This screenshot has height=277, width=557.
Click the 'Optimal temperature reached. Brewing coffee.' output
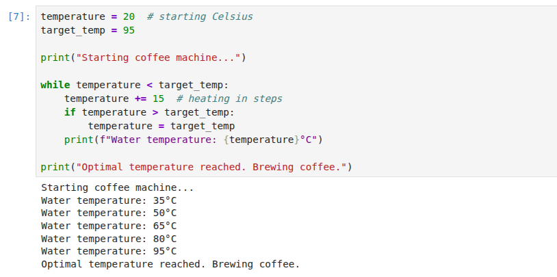[170, 264]
